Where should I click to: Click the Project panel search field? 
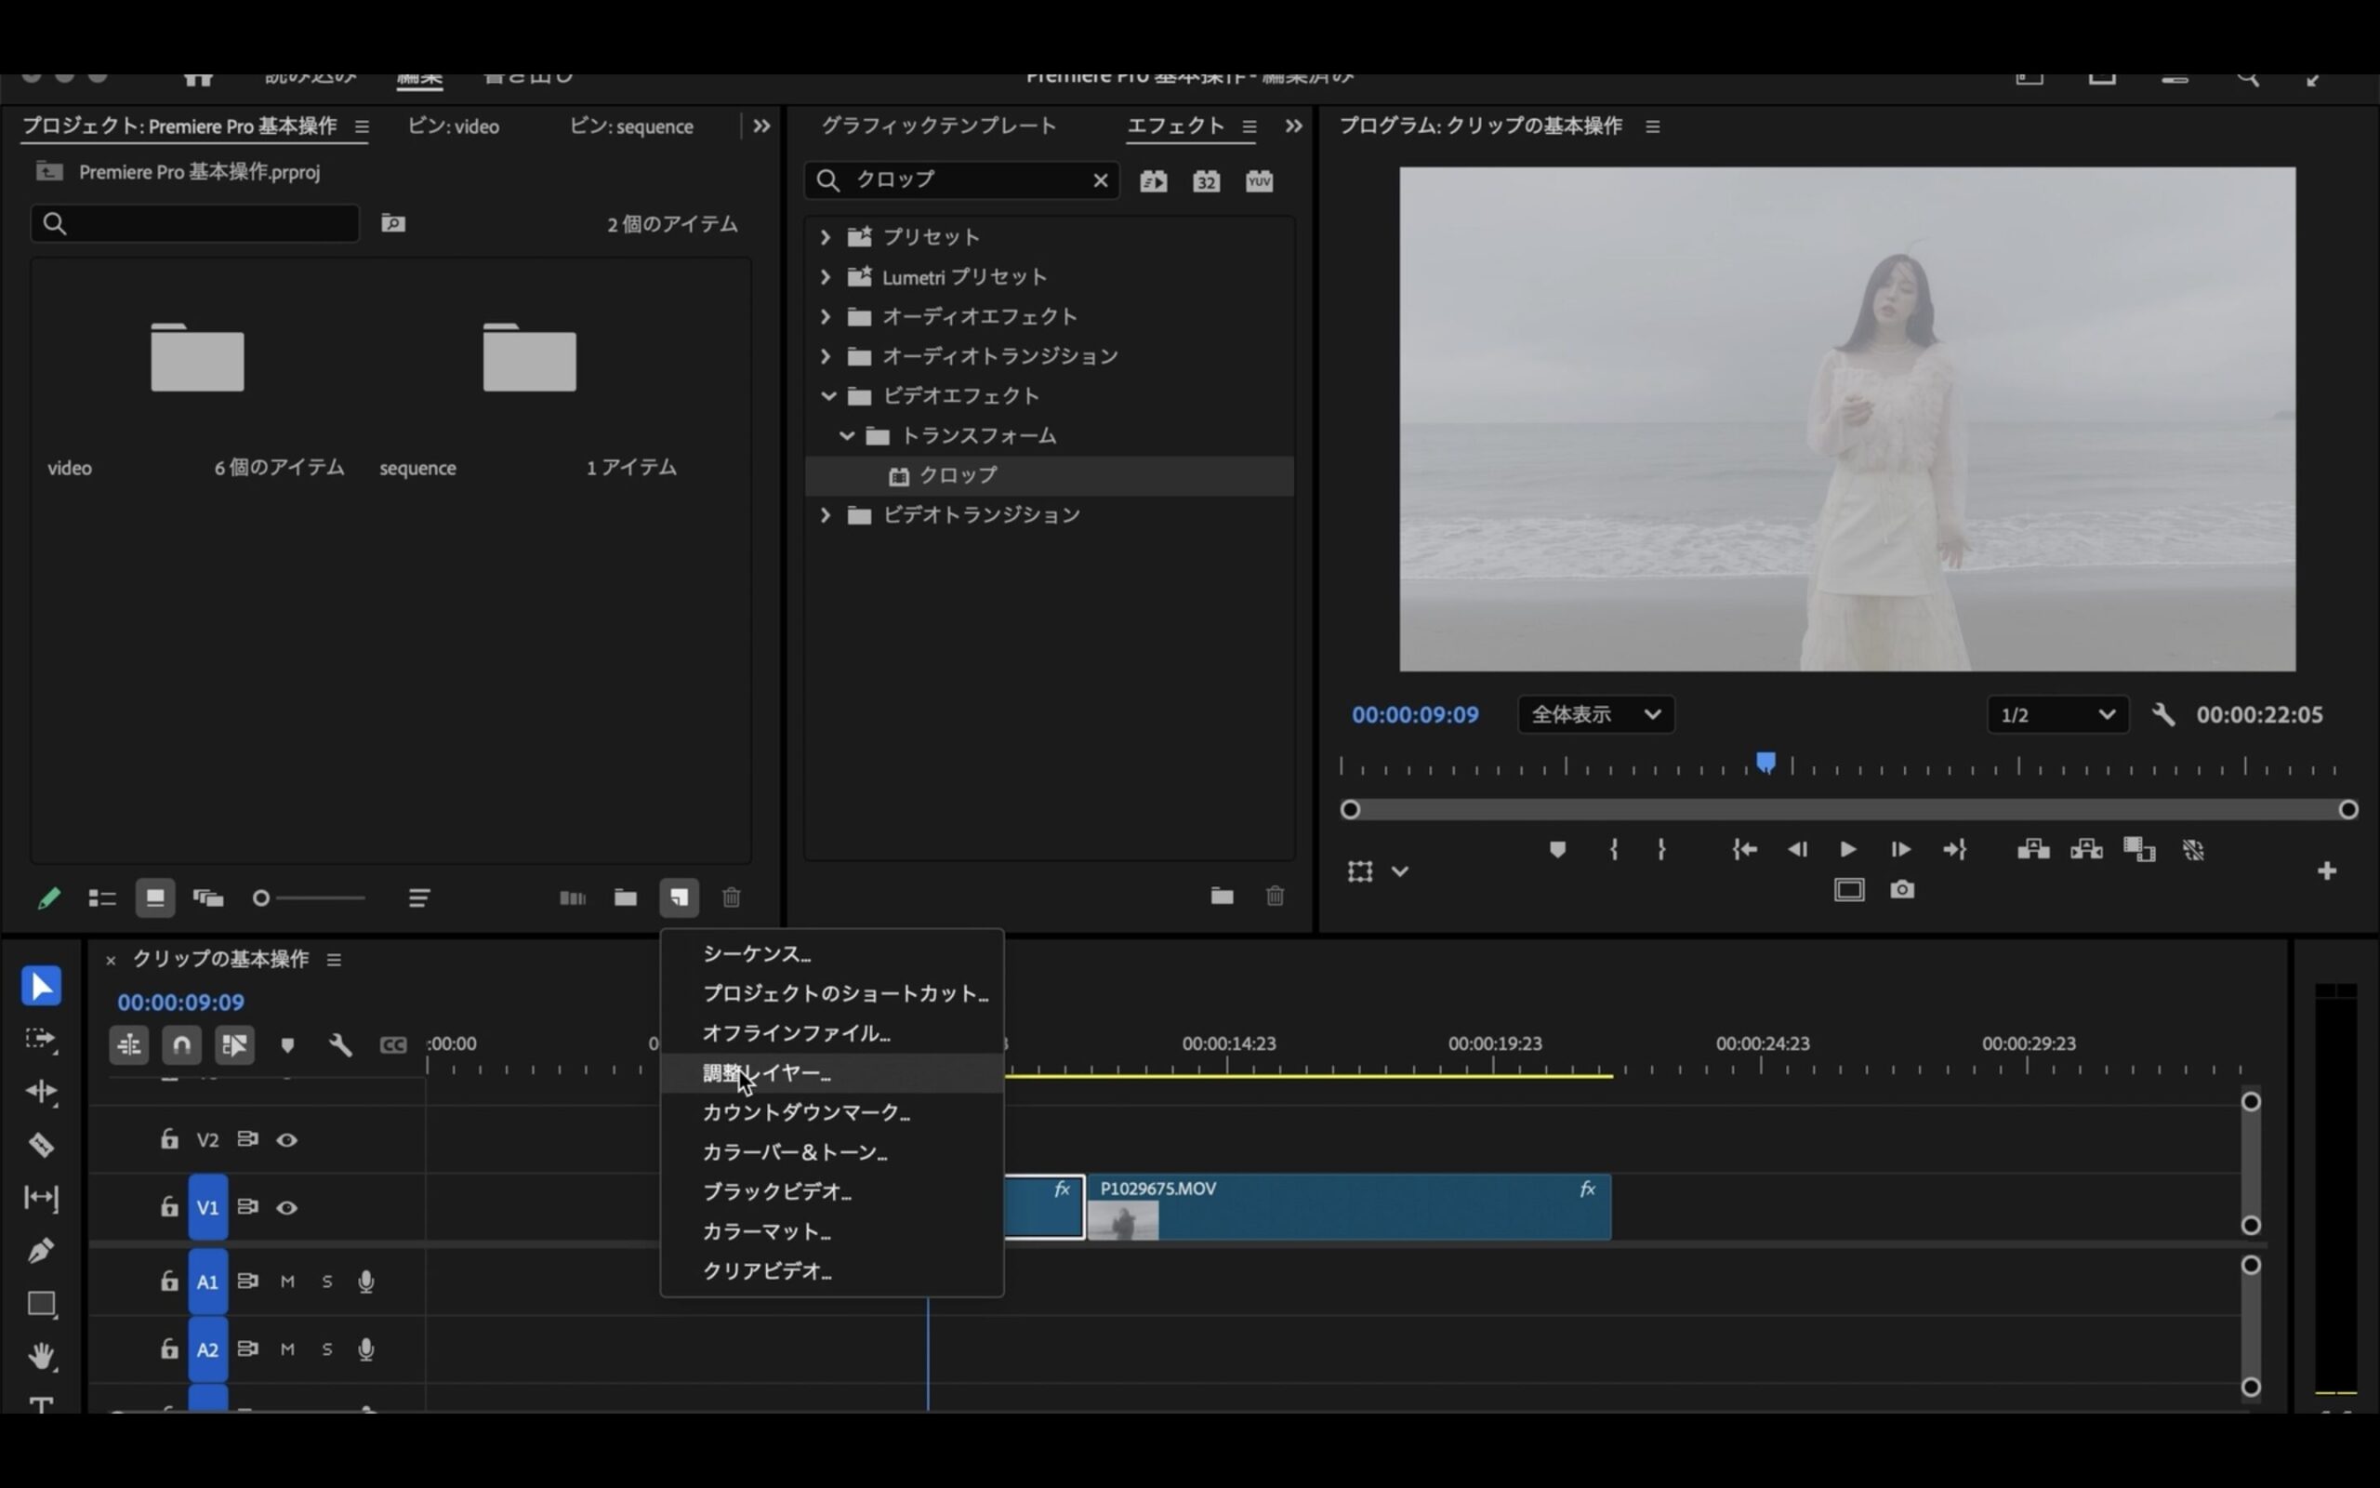(x=194, y=223)
